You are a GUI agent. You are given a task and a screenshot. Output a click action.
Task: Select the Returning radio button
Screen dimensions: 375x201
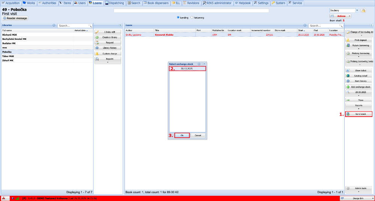tap(192, 18)
